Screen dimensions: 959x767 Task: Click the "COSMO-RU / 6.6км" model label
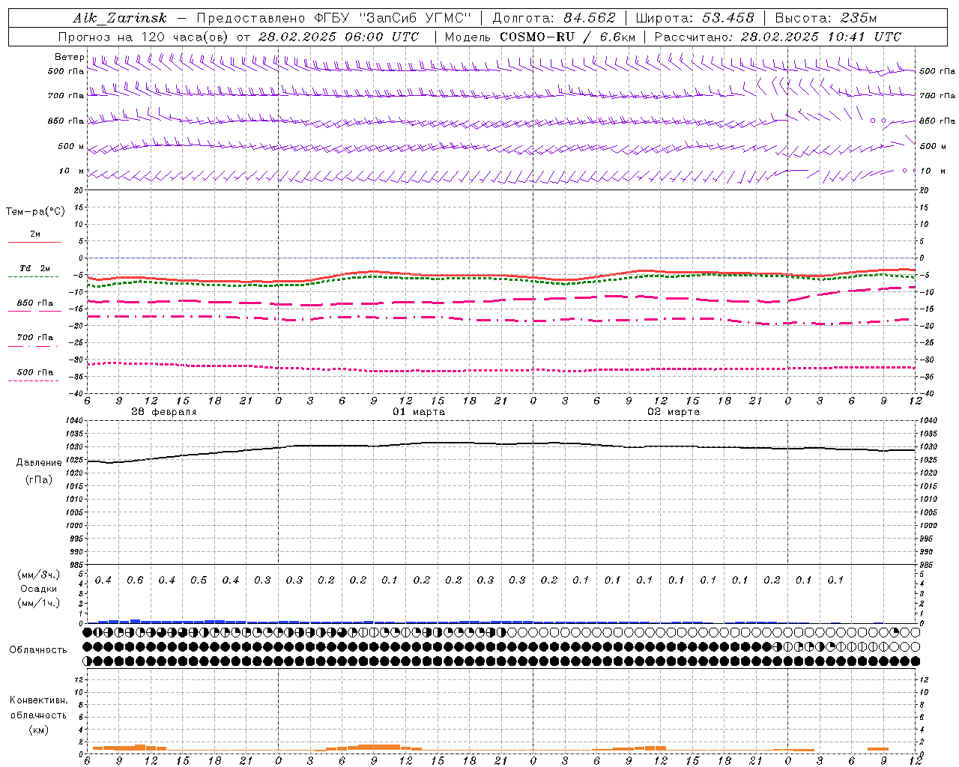pos(567,37)
